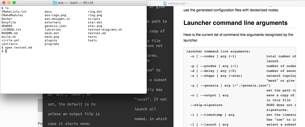Click 'launch all' in dark editor window
The width and height of the screenshot is (305, 127).
click(145, 109)
